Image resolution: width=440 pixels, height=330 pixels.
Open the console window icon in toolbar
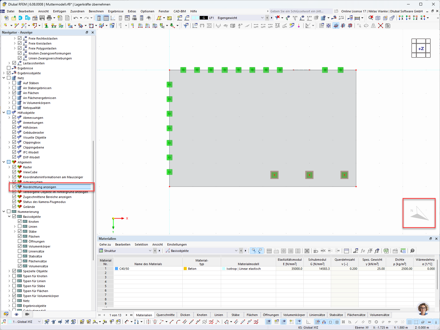point(127,18)
